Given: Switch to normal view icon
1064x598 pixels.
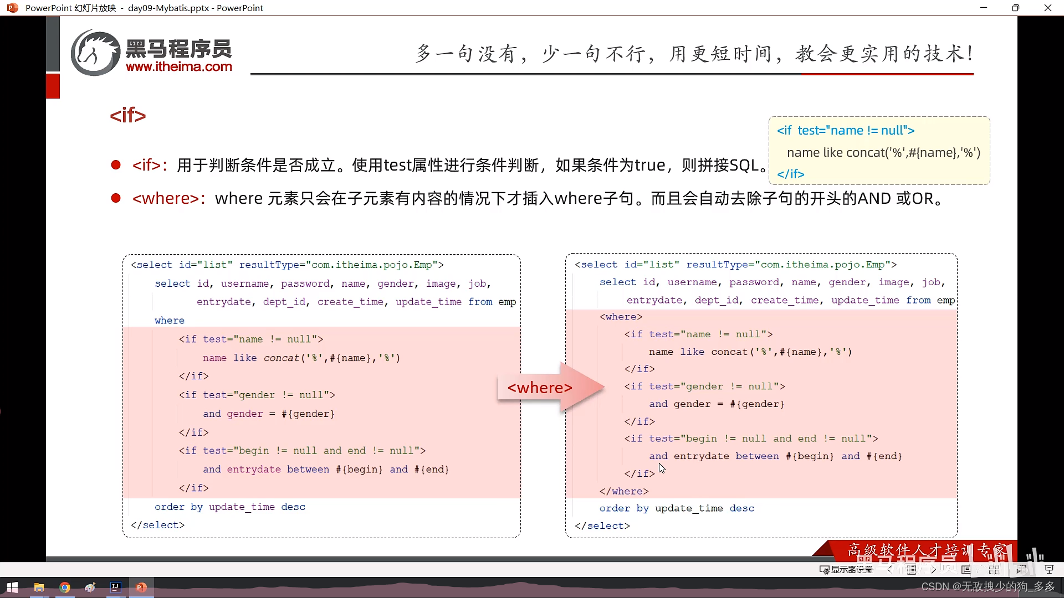Looking at the screenshot, I should point(966,569).
